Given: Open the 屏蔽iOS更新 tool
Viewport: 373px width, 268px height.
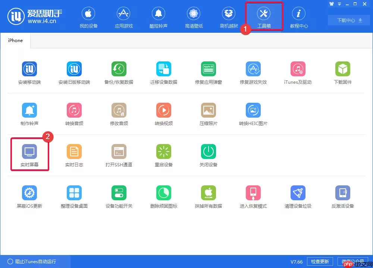Looking at the screenshot, I should point(29,193).
